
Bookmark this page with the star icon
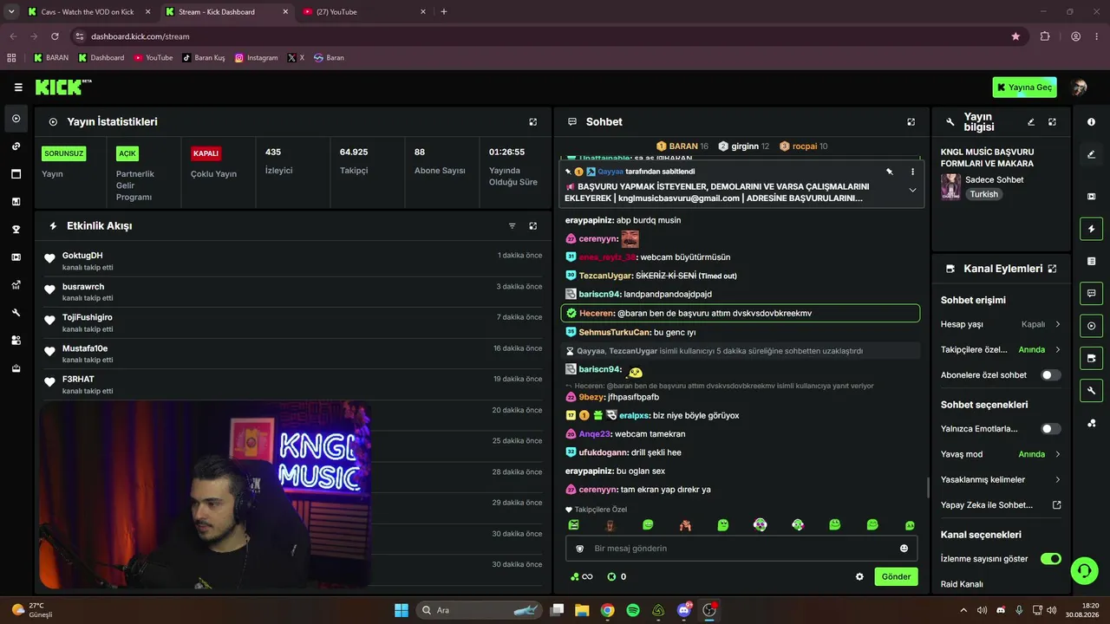tap(1015, 36)
